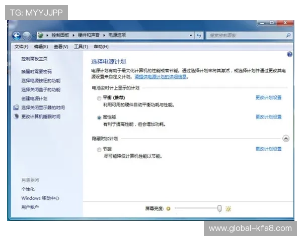
Task: Open 选择电源按钮的功能
Action: (41, 81)
